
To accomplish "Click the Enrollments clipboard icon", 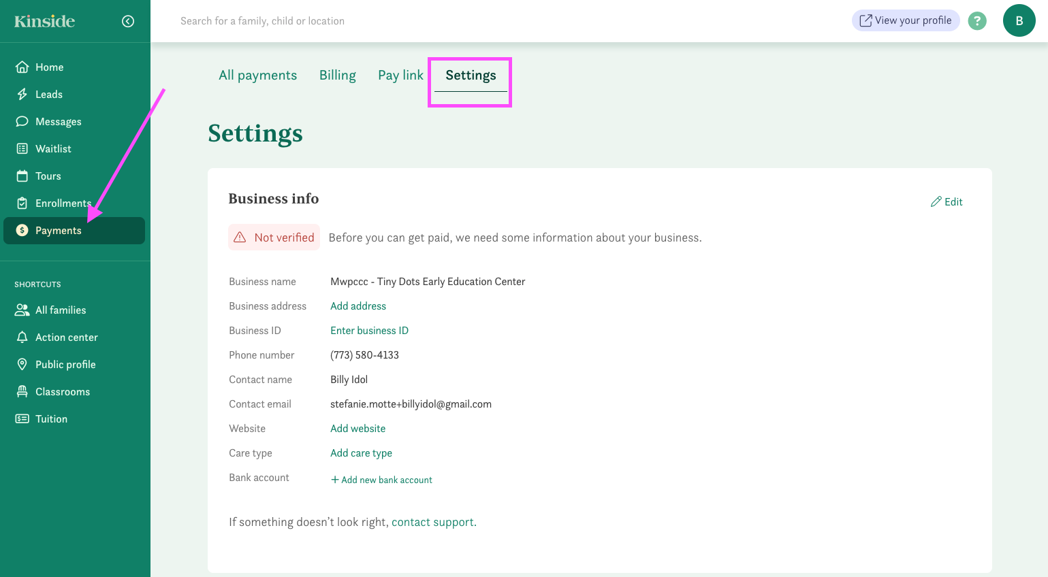I will click(22, 203).
